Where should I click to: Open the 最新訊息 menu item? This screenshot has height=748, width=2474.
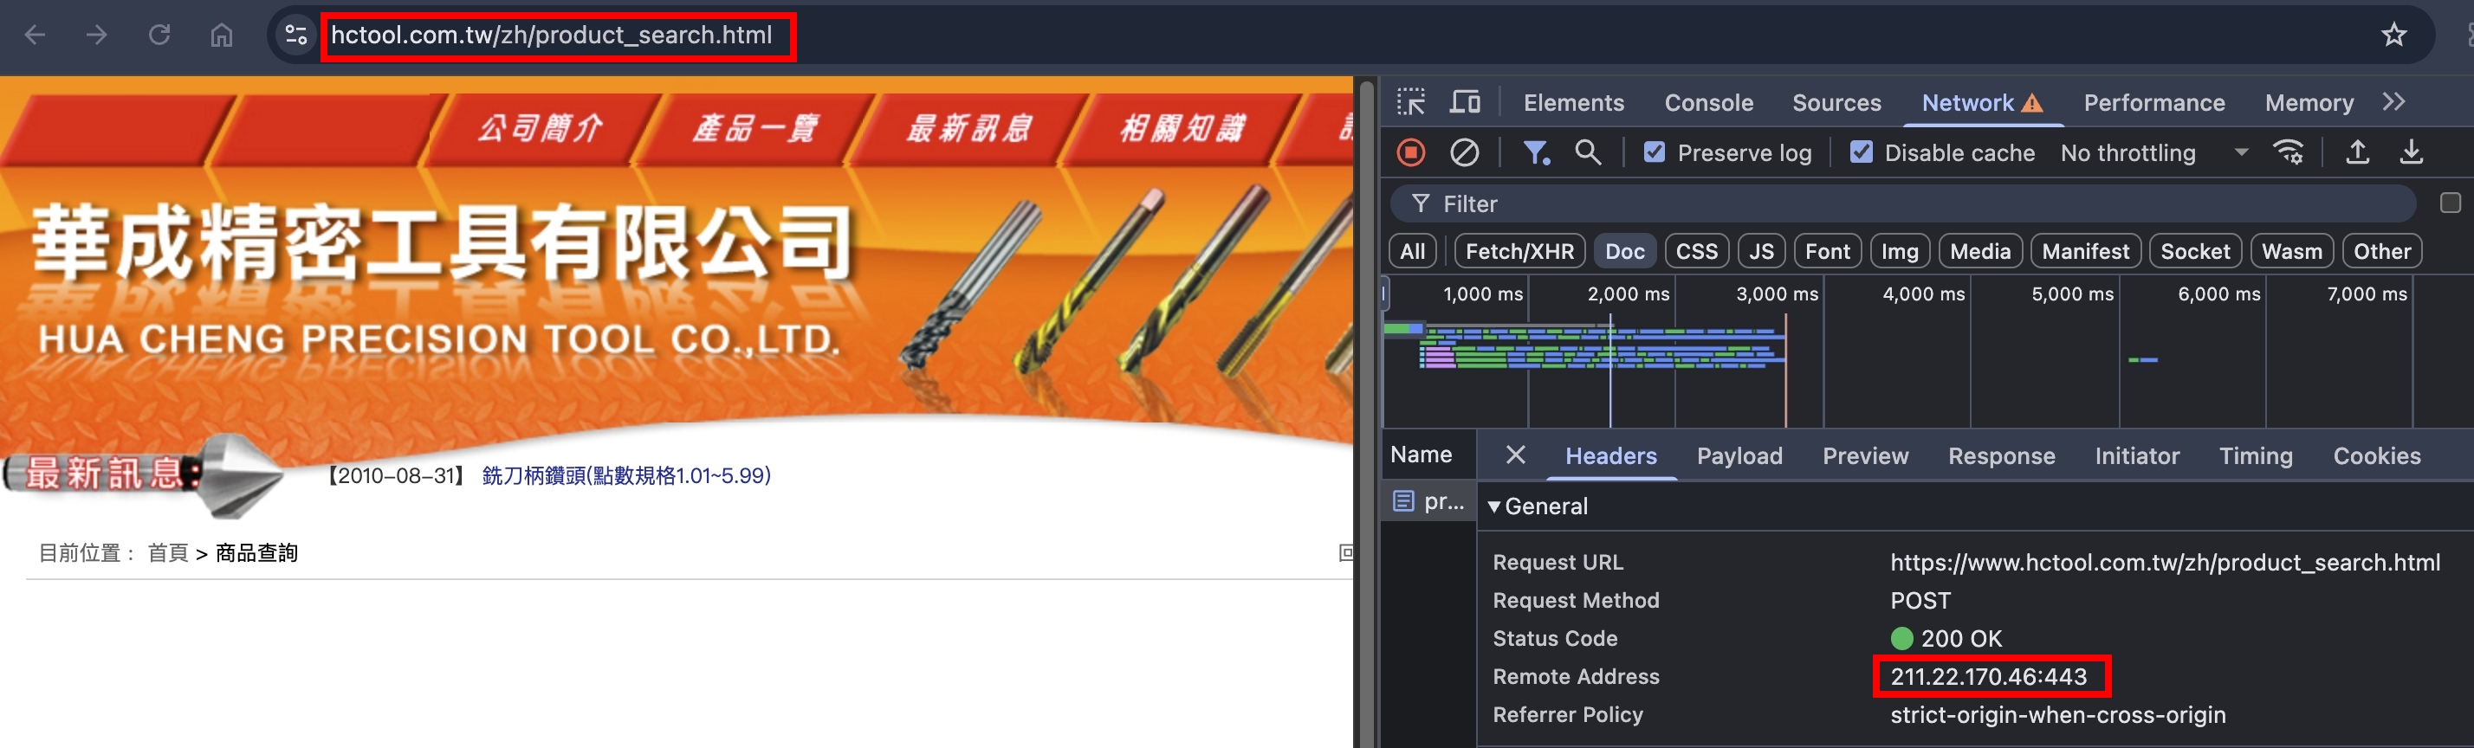coord(970,128)
